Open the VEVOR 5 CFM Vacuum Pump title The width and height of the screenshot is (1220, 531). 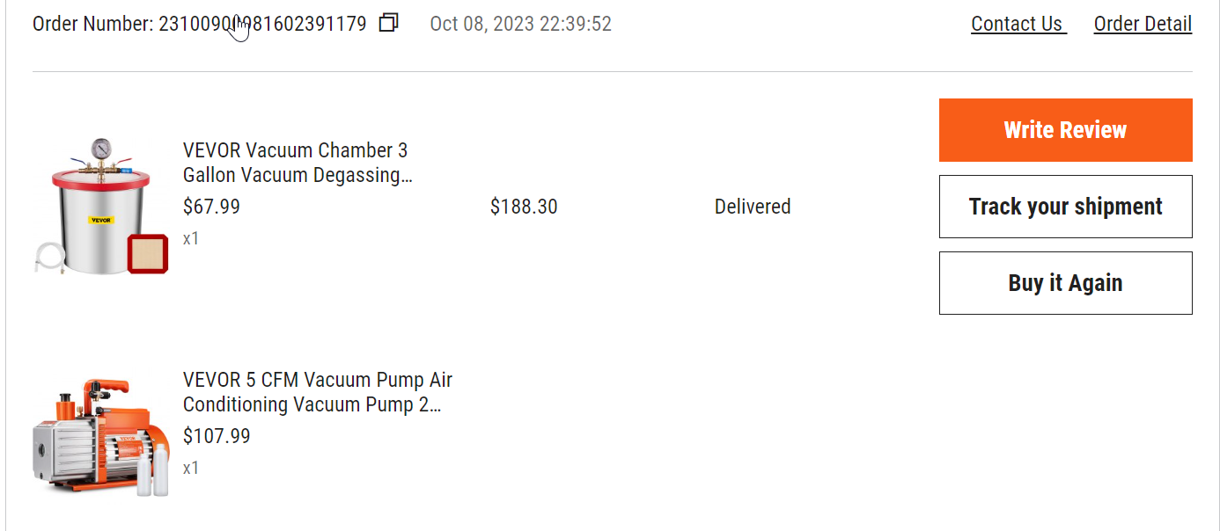click(x=318, y=392)
